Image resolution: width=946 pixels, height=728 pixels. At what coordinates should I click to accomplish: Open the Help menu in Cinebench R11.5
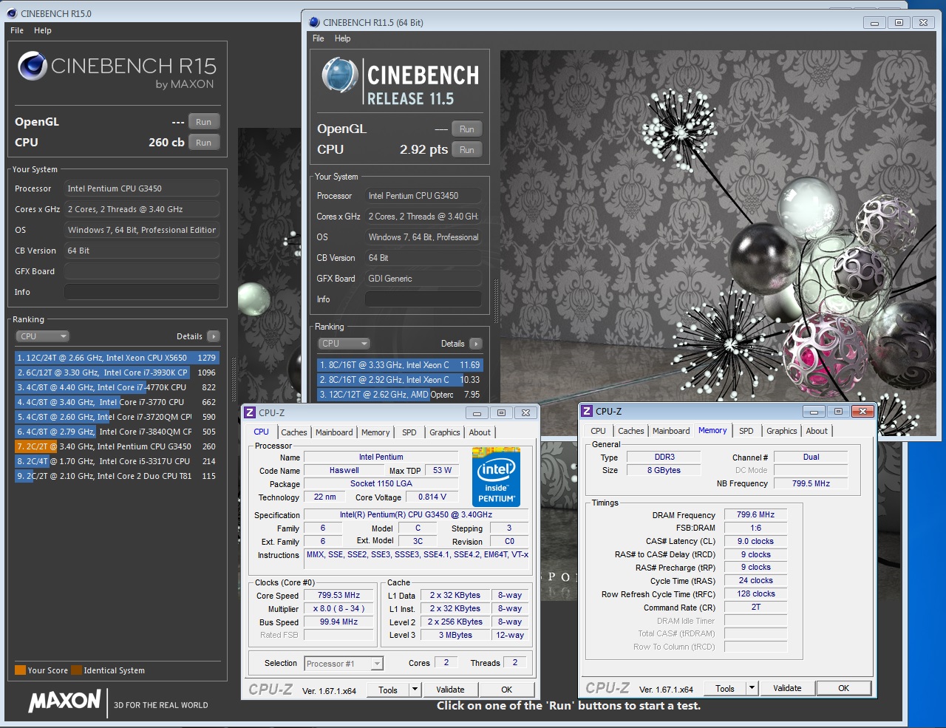pos(343,38)
